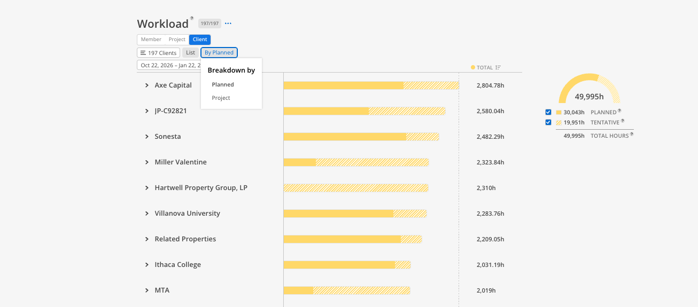Screen dimensions: 698x307
Task: Click the sort icon next to TOTAL
Action: pyautogui.click(x=498, y=68)
